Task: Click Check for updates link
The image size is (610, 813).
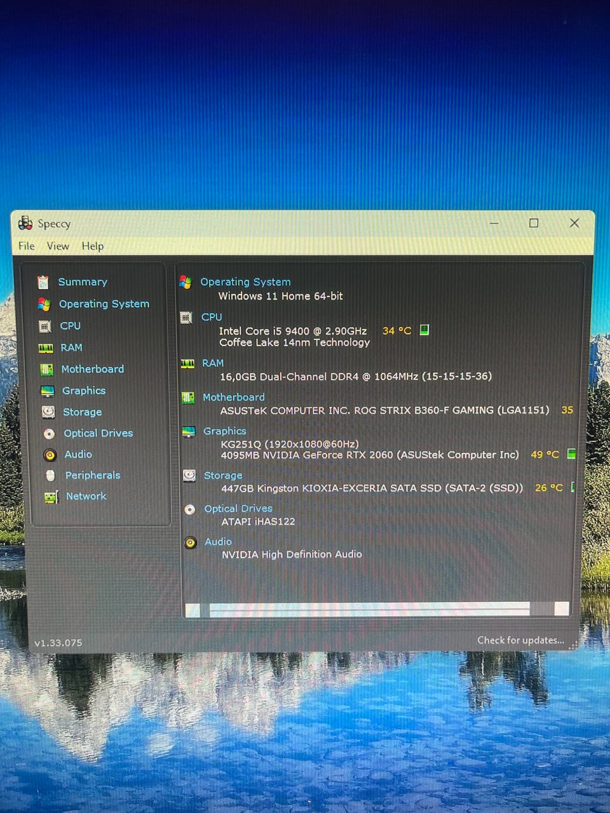Action: click(521, 640)
